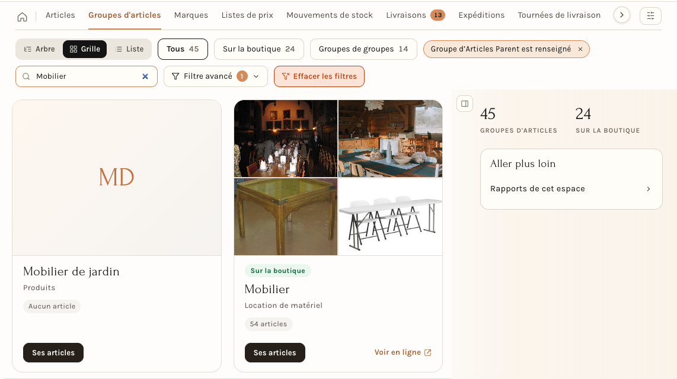Clear the Mobilier search text
Screen dimensions: 677x379
point(145,76)
